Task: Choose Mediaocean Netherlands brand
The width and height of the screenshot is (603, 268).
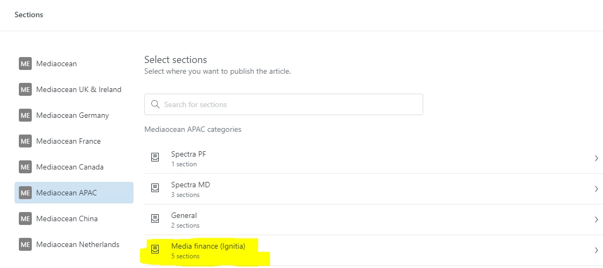Action: point(78,244)
